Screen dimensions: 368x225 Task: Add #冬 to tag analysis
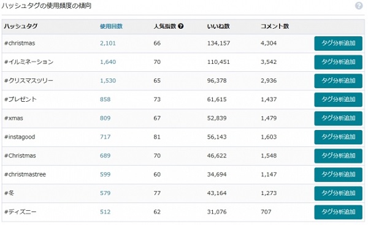coord(338,193)
